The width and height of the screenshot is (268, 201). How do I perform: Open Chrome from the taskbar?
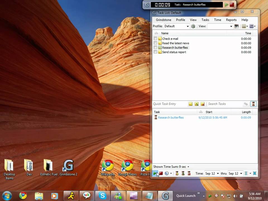pyautogui.click(x=23, y=196)
